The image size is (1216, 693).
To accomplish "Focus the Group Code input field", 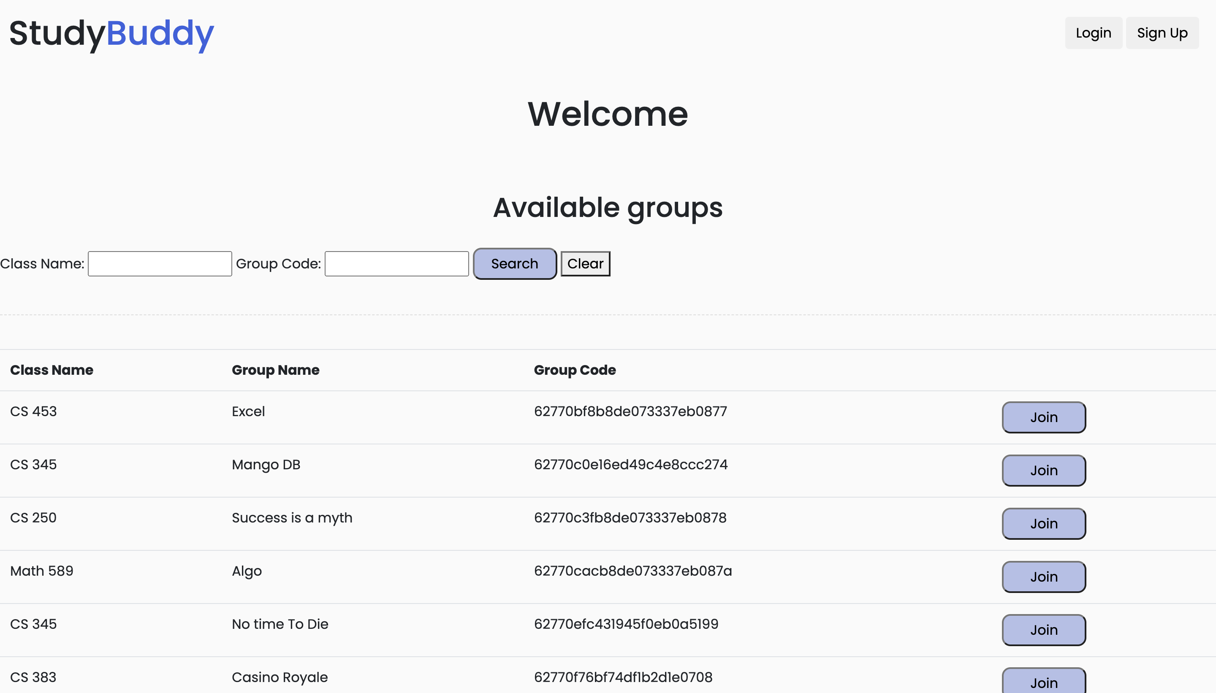I will pos(396,264).
